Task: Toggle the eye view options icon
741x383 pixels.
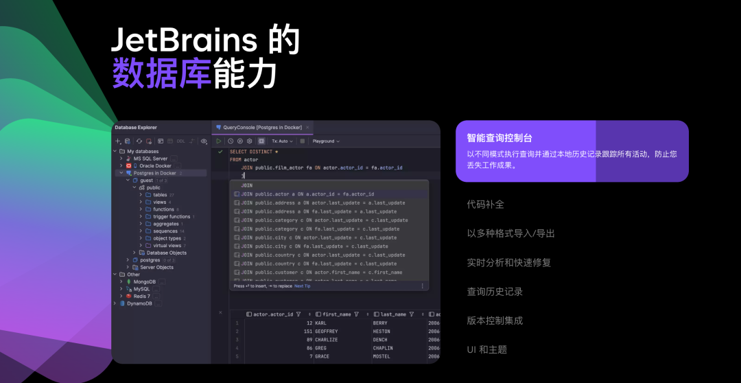Action: pos(204,141)
